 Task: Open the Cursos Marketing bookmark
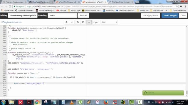click(x=45, y=10)
